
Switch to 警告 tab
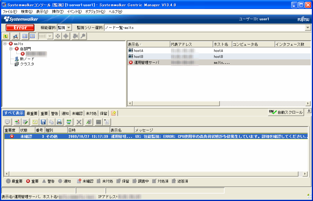tap(54, 114)
